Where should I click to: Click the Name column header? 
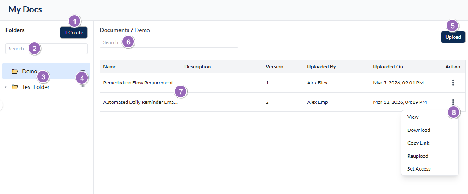click(x=110, y=67)
